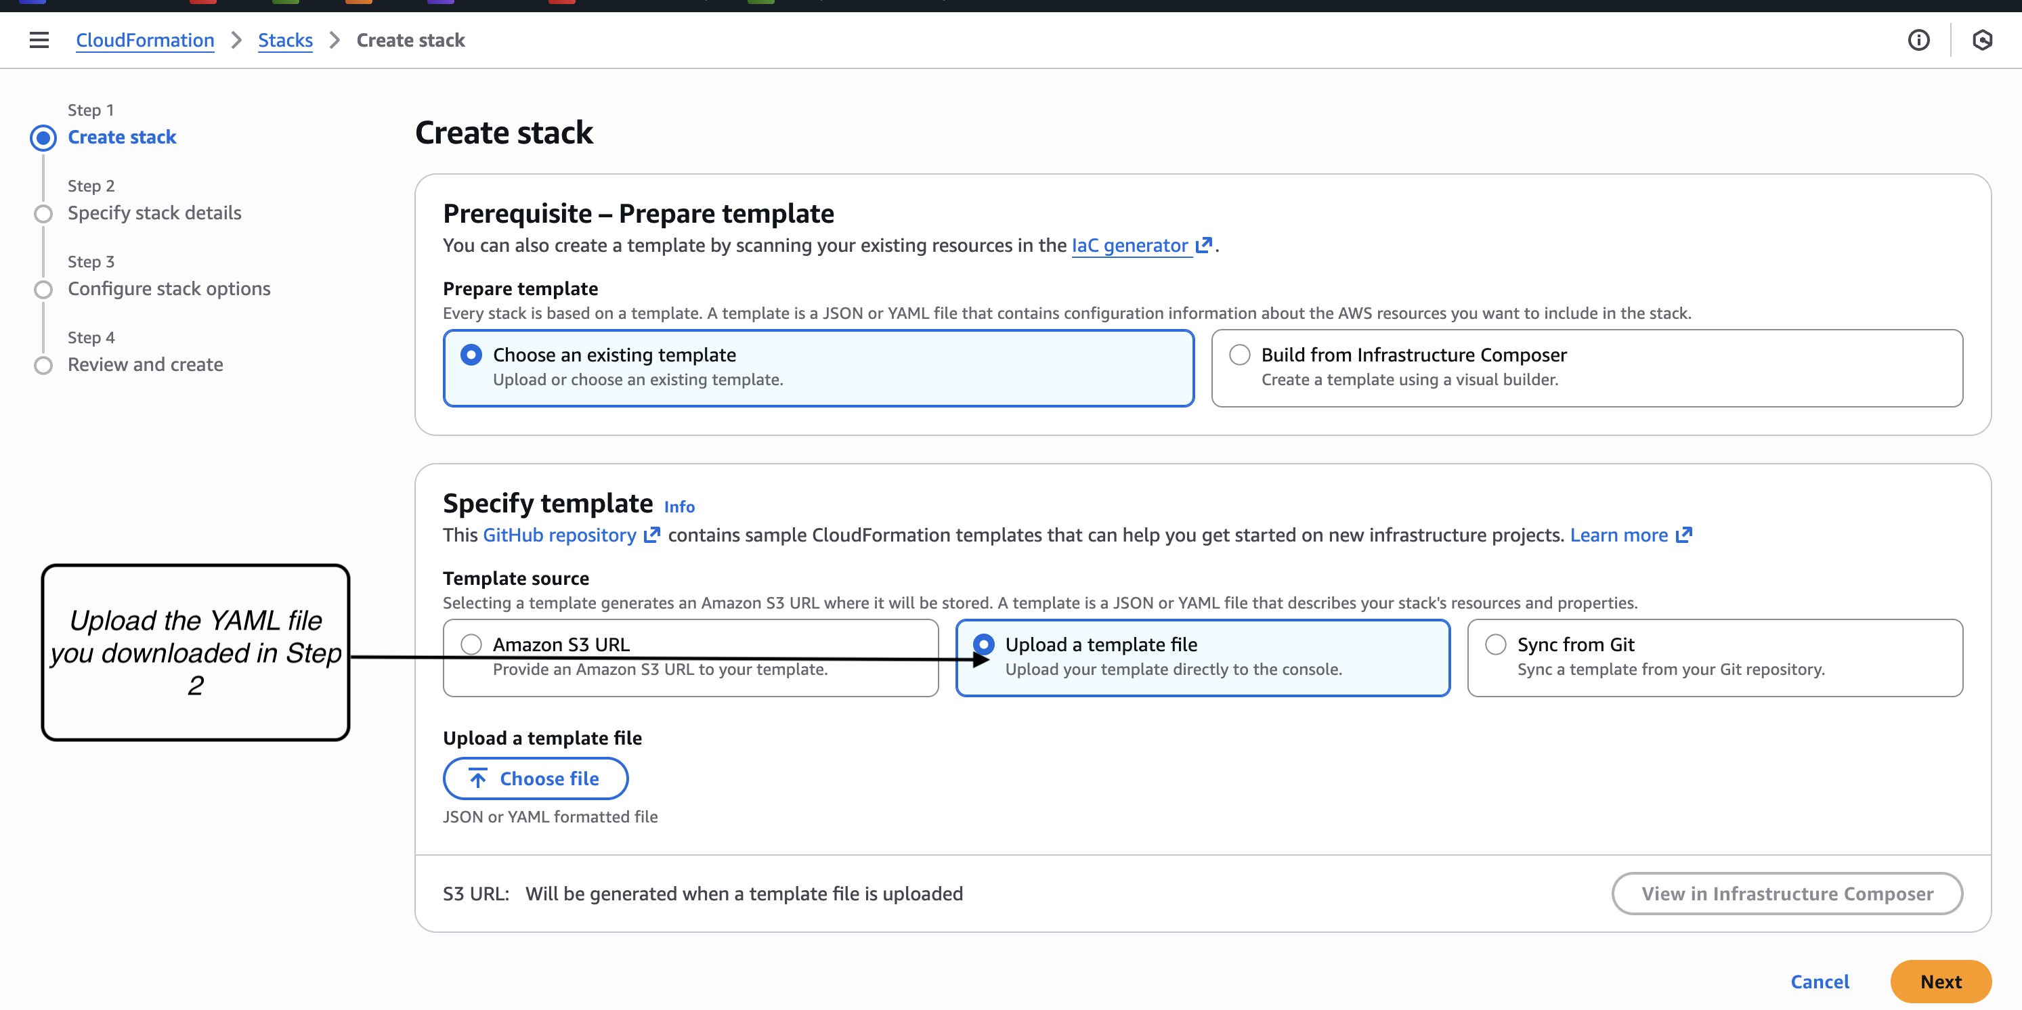The image size is (2022, 1010).
Task: Click the upload arrow icon in Choose file
Action: click(x=477, y=778)
